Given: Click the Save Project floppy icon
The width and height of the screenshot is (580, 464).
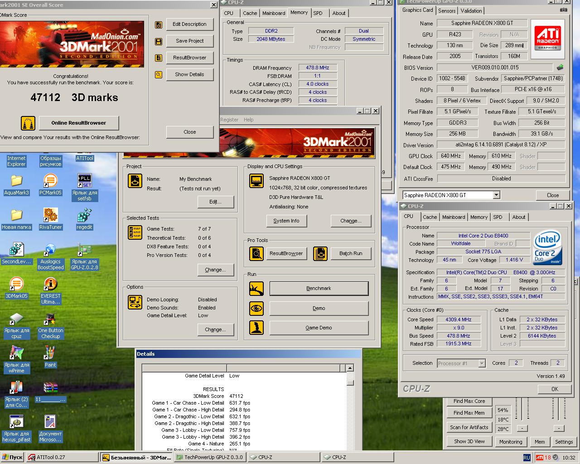Looking at the screenshot, I should [x=159, y=42].
